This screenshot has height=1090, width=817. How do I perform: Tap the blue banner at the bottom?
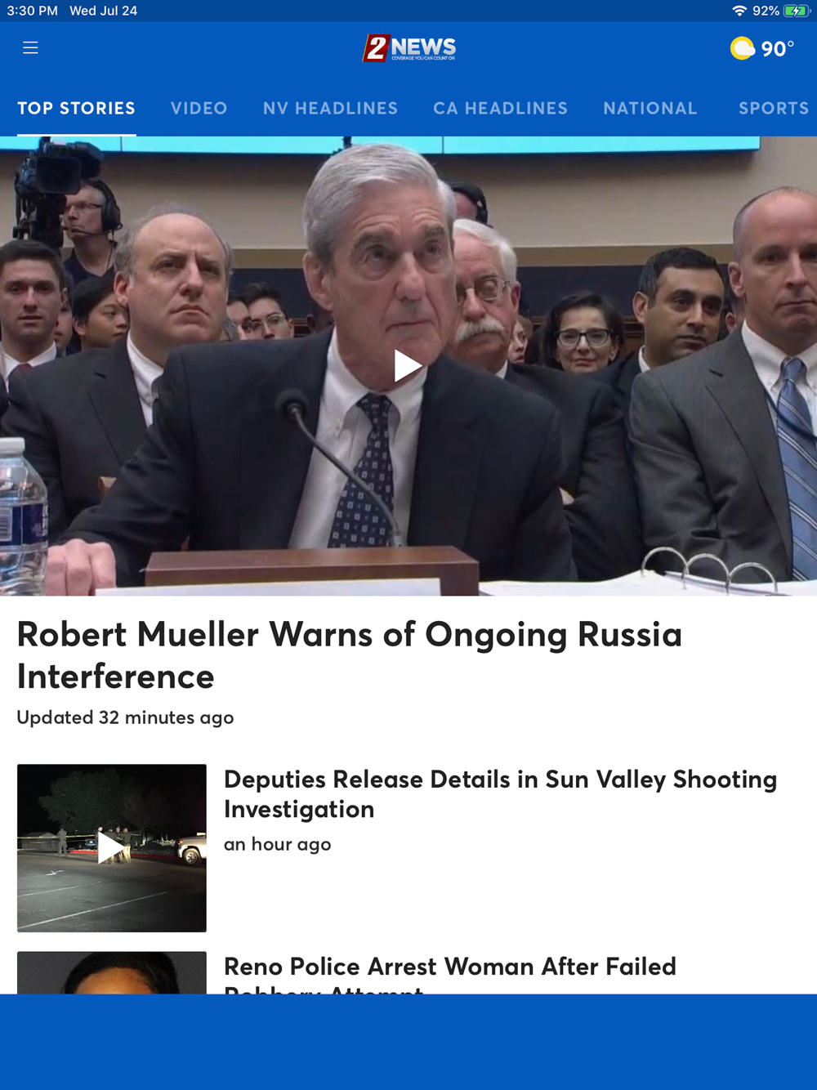tap(408, 1042)
